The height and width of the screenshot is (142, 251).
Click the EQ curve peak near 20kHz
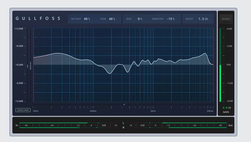coord(205,53)
